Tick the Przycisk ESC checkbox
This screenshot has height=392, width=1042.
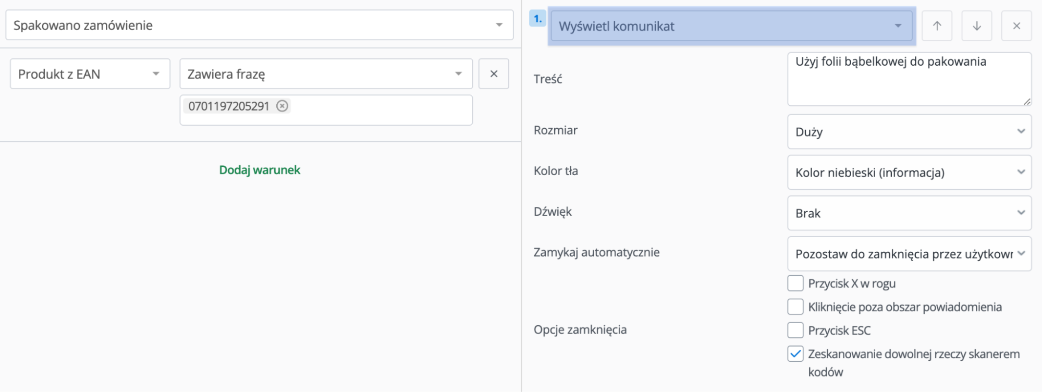795,330
